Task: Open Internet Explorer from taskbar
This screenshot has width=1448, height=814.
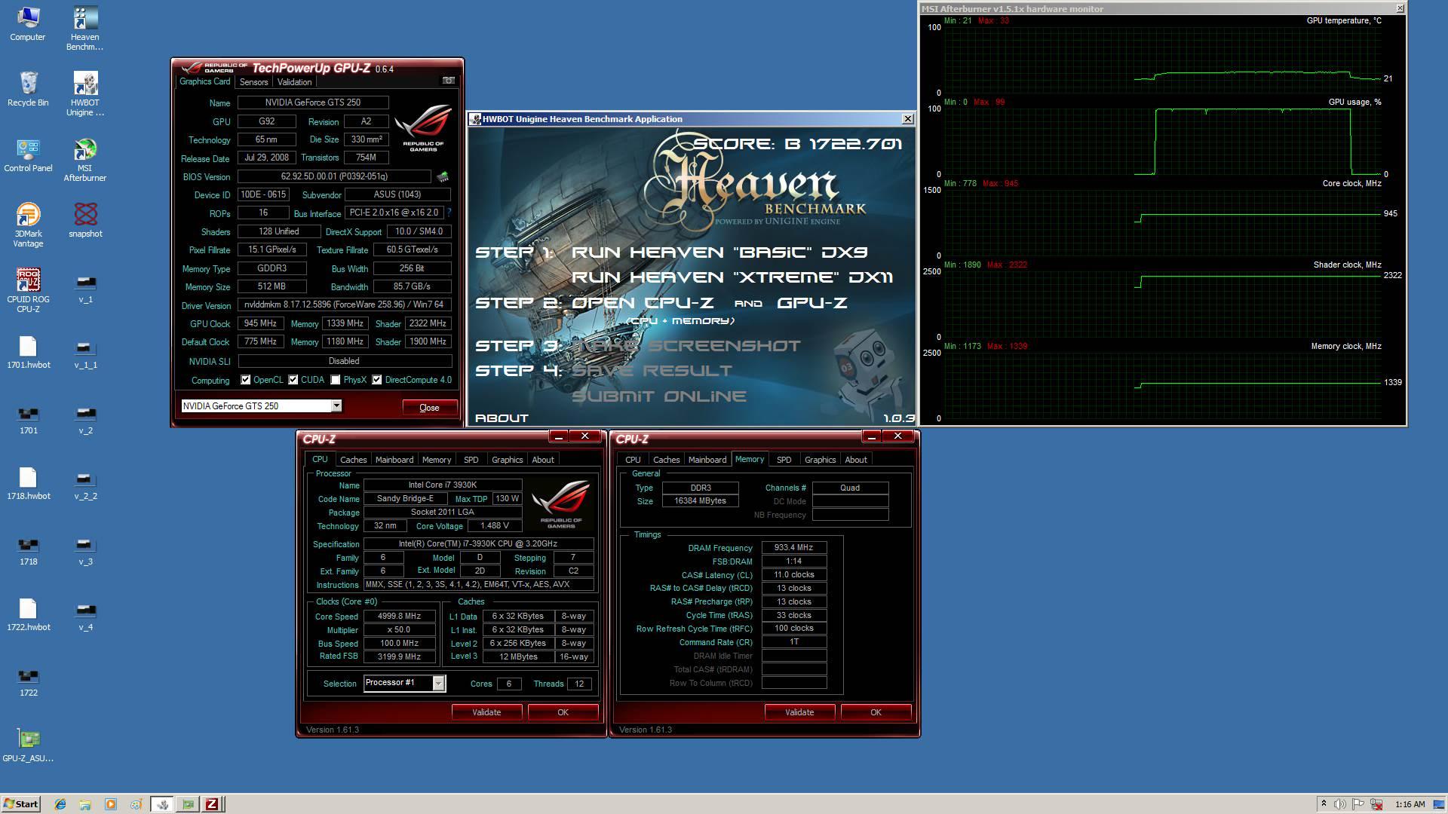Action: pos(60,804)
